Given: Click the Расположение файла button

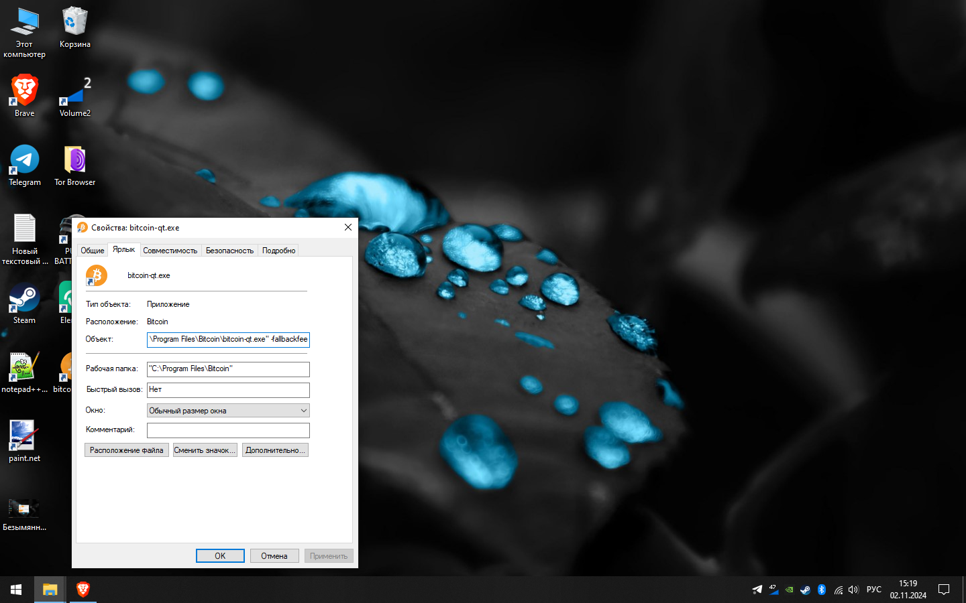Looking at the screenshot, I should [x=127, y=450].
